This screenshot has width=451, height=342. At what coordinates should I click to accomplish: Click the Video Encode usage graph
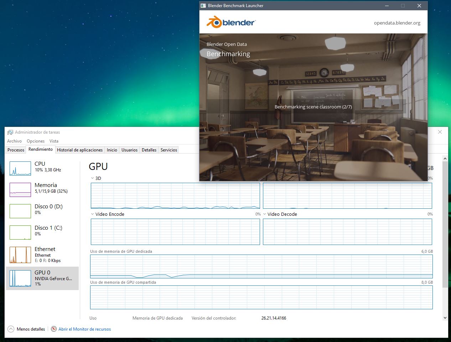pos(175,232)
